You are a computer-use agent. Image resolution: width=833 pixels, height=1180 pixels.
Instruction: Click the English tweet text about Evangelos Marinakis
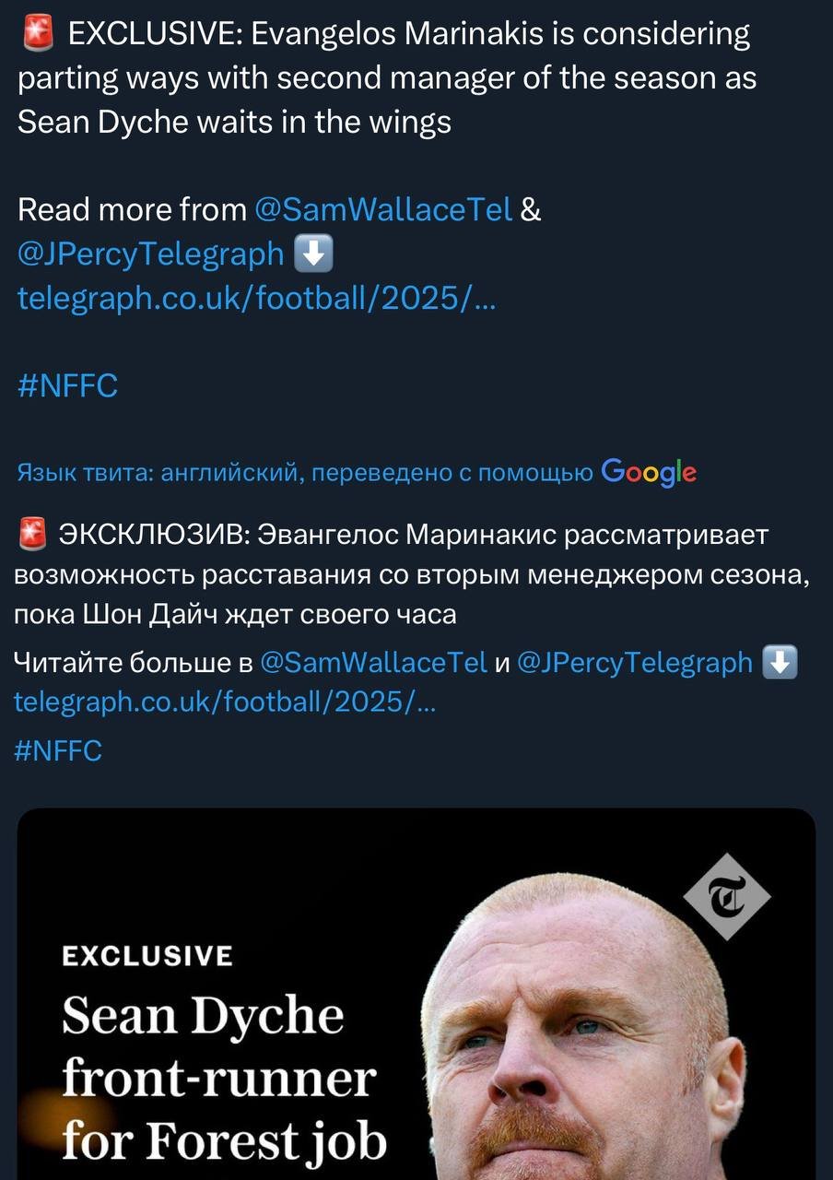coord(387,78)
